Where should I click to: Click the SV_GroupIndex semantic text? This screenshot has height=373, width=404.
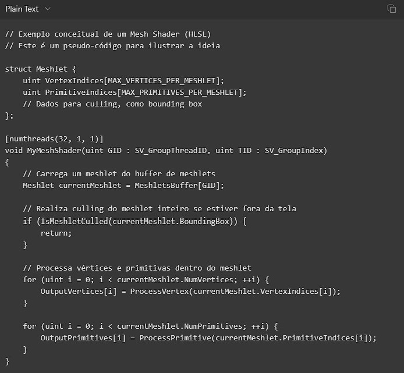296,151
